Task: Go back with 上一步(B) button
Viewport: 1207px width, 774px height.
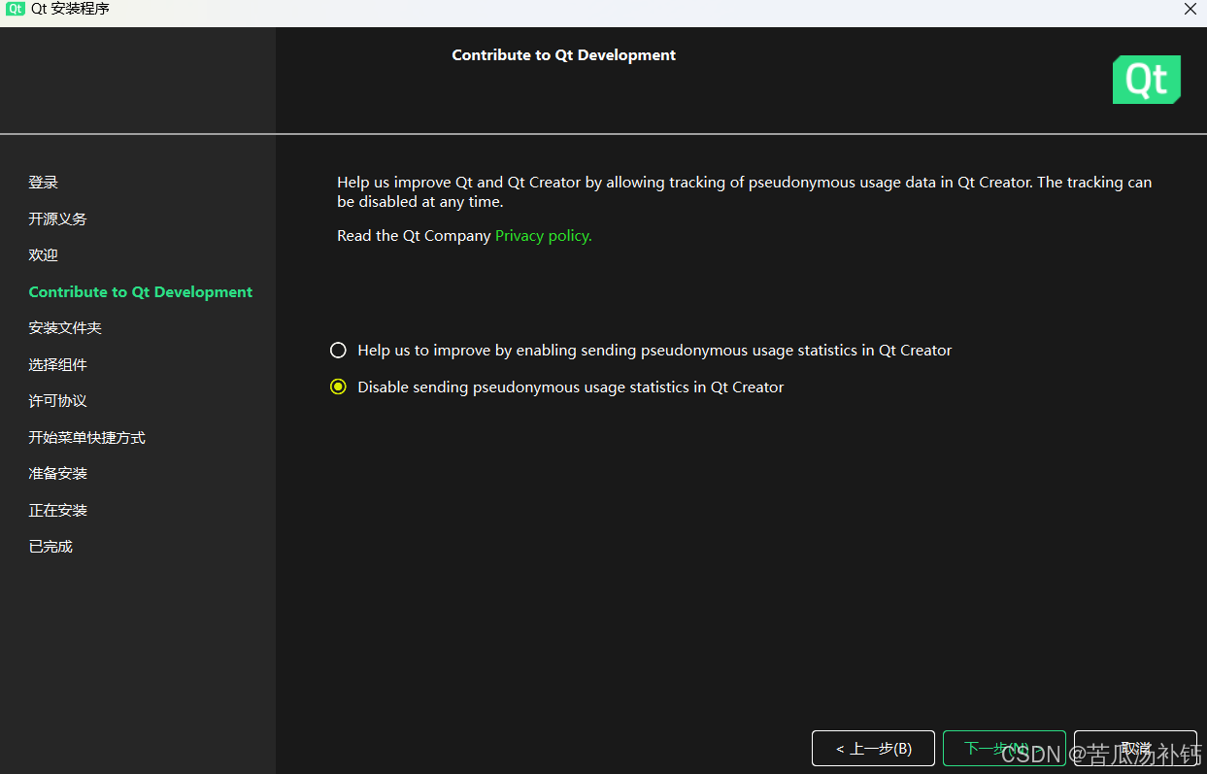Action: (x=873, y=749)
